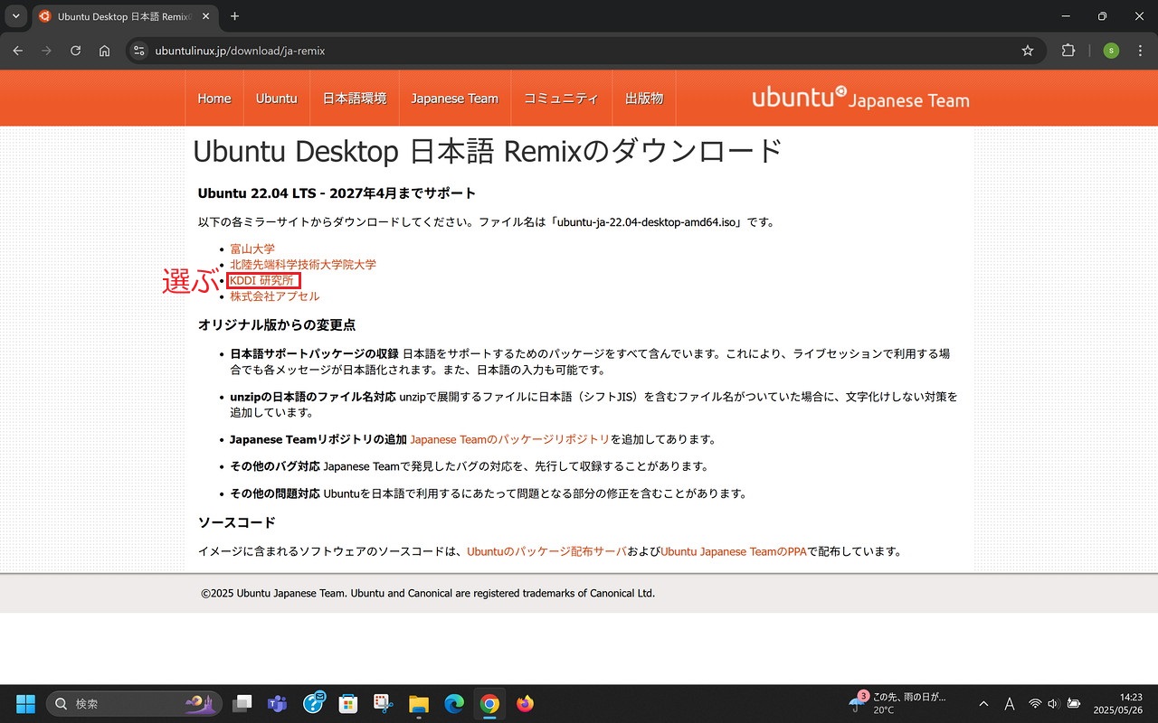This screenshot has width=1158, height=723.
Task: Close the Ubuntu Desktop tab
Action: (204, 16)
